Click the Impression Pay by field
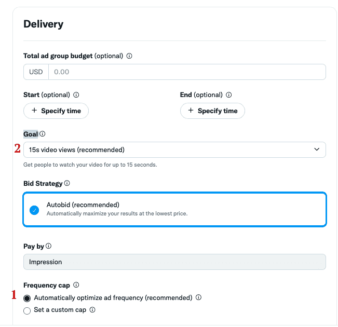The image size is (338, 327). click(174, 262)
